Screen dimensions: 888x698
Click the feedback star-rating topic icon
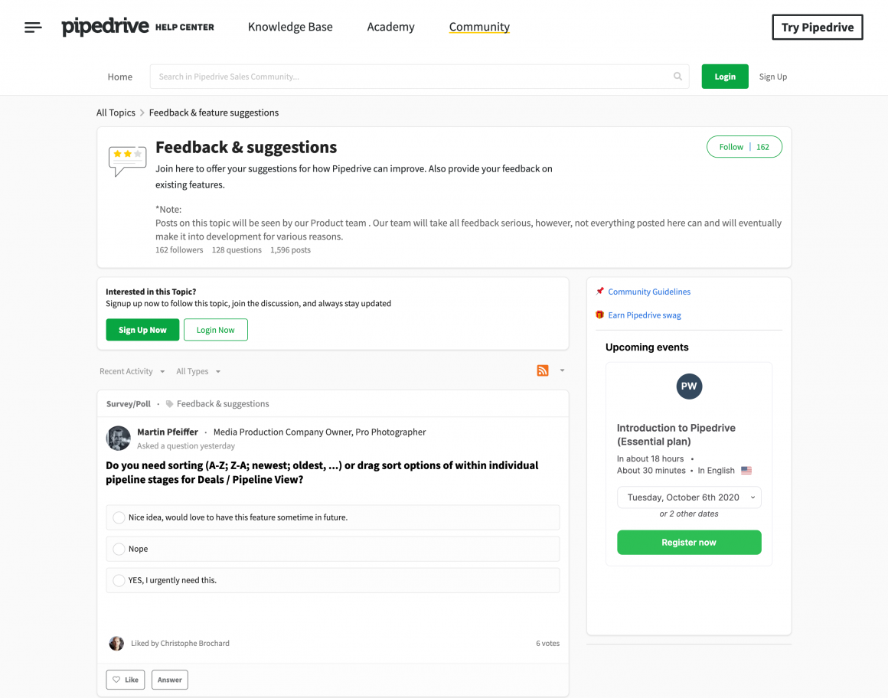[127, 160]
